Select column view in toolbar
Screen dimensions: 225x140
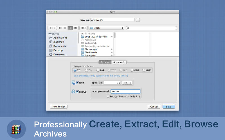point(70,28)
